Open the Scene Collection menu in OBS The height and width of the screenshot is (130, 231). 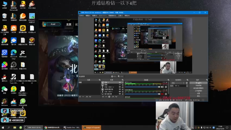(x=112, y=16)
